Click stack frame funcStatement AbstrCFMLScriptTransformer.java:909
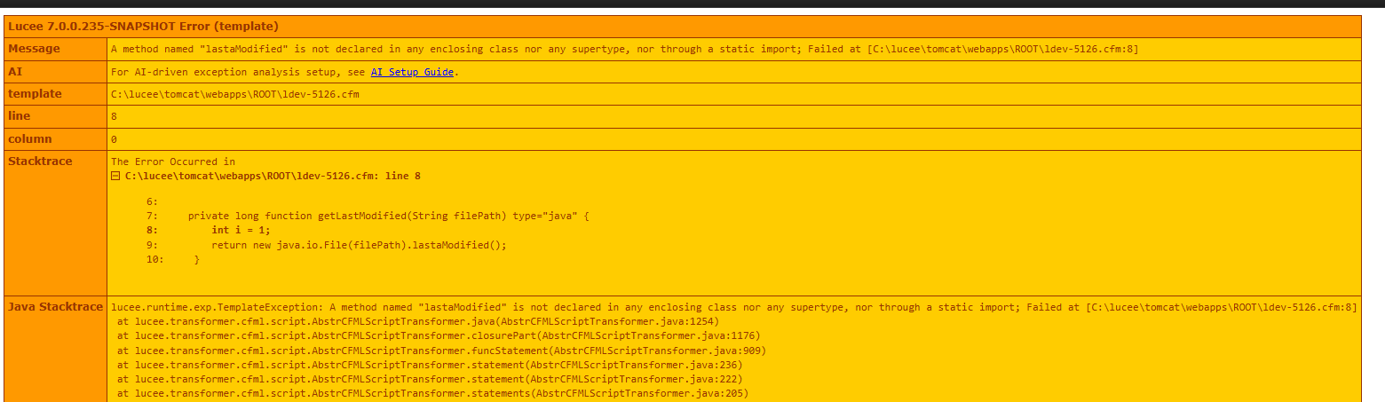Viewport: 1385px width, 402px height. click(x=441, y=351)
